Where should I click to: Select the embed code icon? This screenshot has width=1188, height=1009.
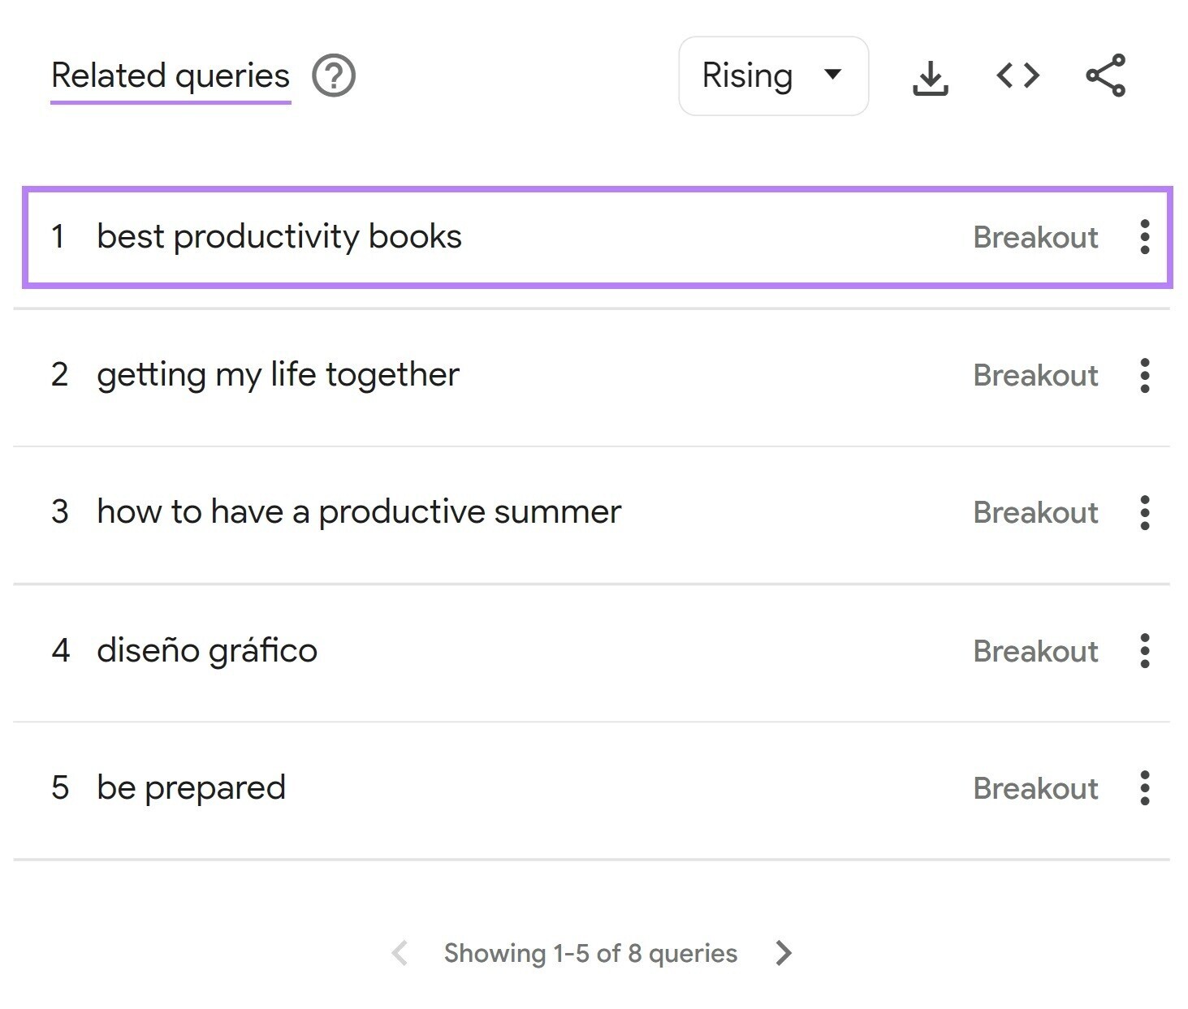tap(1017, 75)
